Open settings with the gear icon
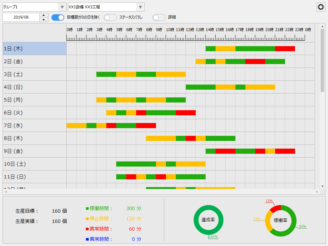 pyautogui.click(x=321, y=7)
